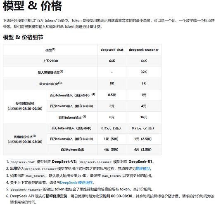
Task: Click the 0.5元 cache-hit price cell
Action: (x=112, y=95)
